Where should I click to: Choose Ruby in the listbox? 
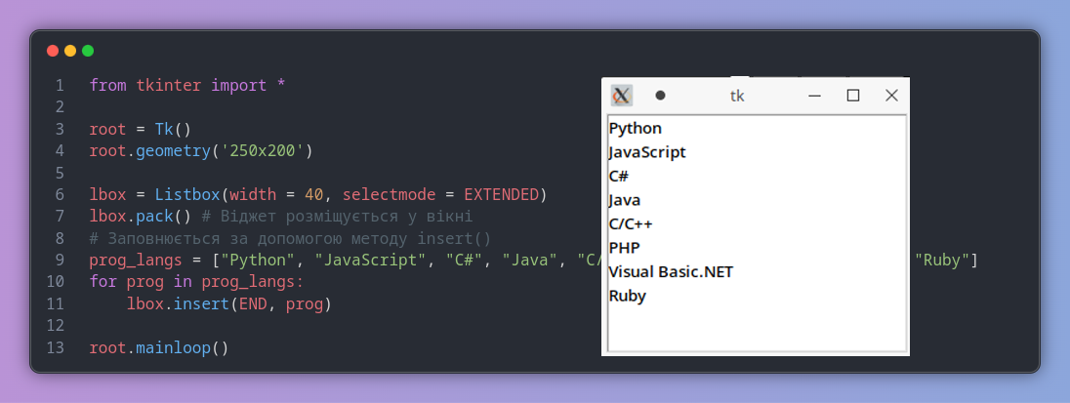pyautogui.click(x=627, y=296)
